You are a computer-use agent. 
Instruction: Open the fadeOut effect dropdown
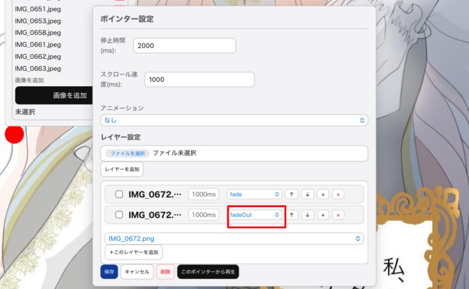click(x=254, y=215)
